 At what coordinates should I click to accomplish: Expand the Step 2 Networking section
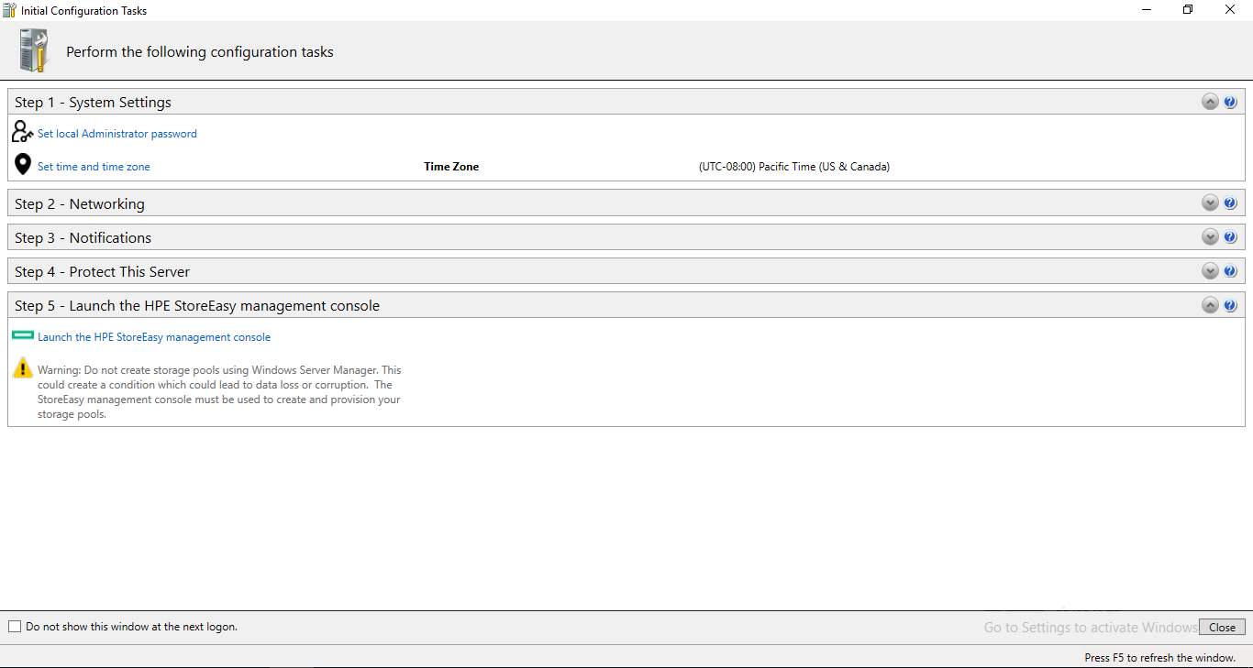point(1209,203)
